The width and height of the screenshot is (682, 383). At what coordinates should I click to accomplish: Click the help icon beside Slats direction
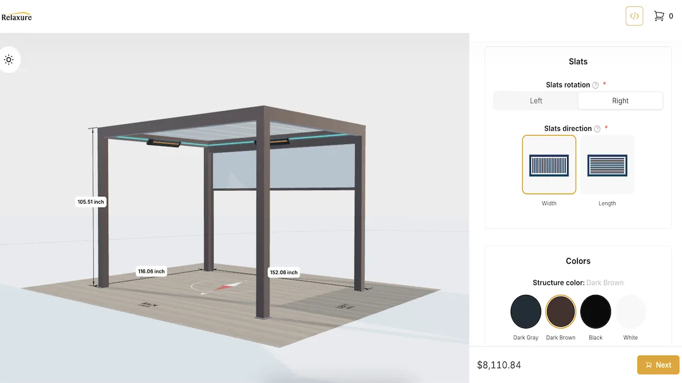597,129
